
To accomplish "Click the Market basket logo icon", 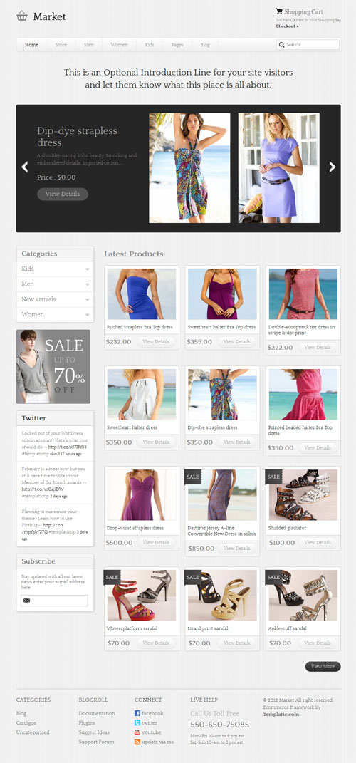I will click(22, 16).
